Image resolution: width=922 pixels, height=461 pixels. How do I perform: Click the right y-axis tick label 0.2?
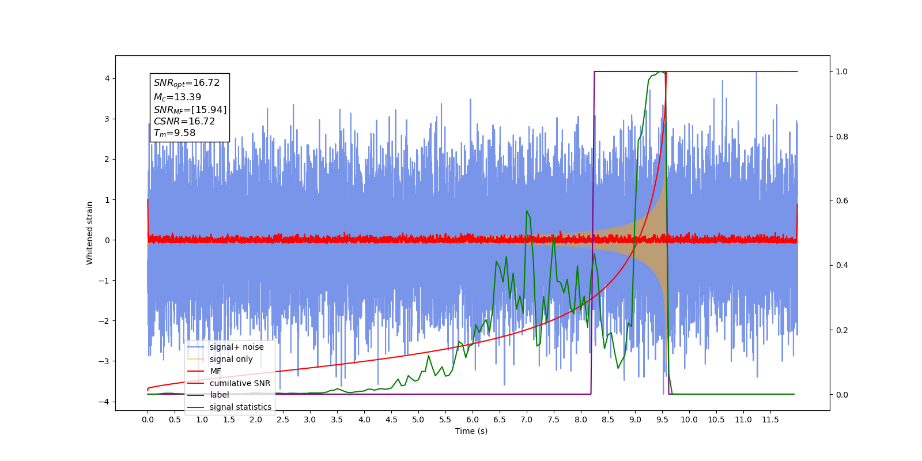point(842,330)
